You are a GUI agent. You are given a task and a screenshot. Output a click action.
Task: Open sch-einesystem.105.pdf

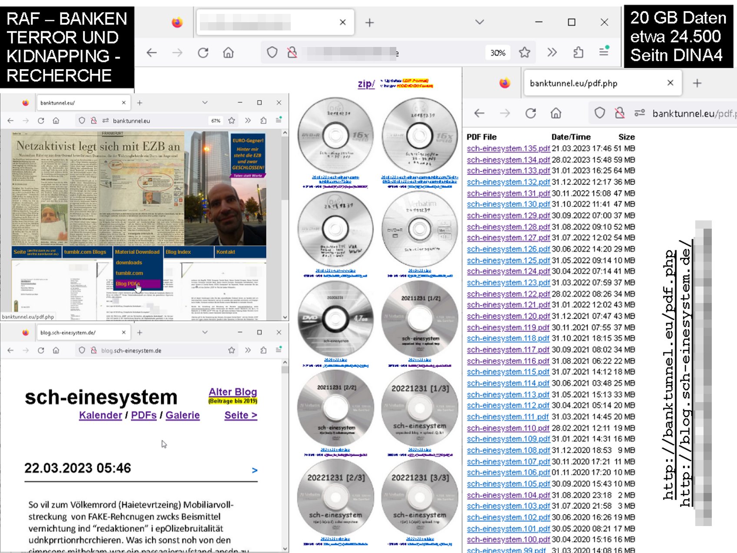click(508, 484)
